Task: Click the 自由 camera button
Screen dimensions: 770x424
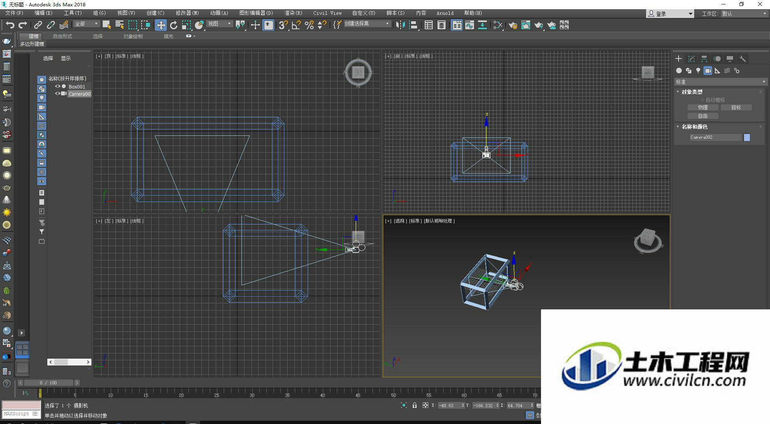Action: pyautogui.click(x=703, y=116)
